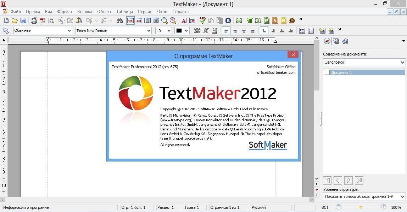Select the magnifying glass zoom tool
This screenshot has height=212, width=407.
(x=164, y=21)
